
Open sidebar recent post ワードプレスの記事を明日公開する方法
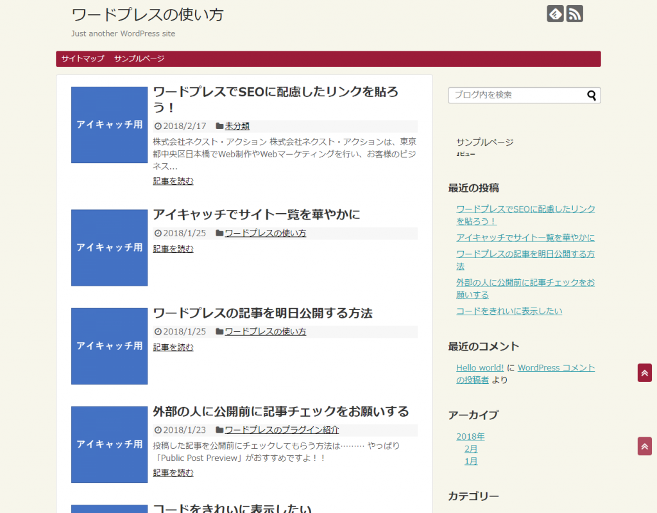525,260
